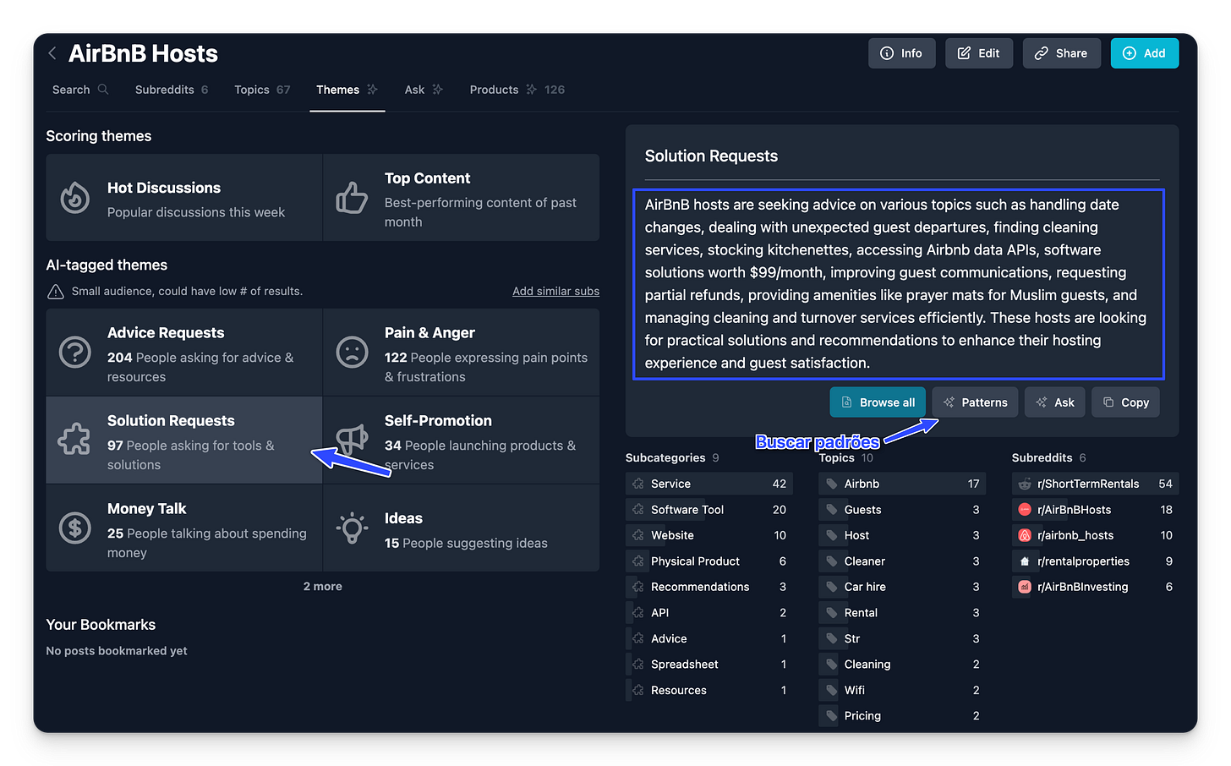Click the Edit button
Viewport: 1231px width, 766px height.
979,53
